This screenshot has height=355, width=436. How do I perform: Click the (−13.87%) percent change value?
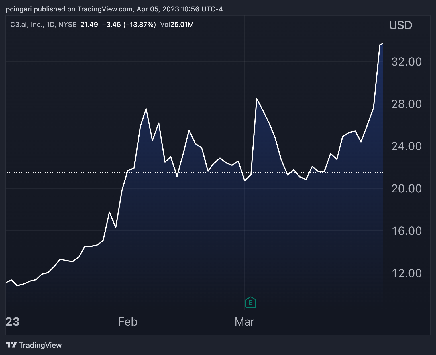coord(140,25)
